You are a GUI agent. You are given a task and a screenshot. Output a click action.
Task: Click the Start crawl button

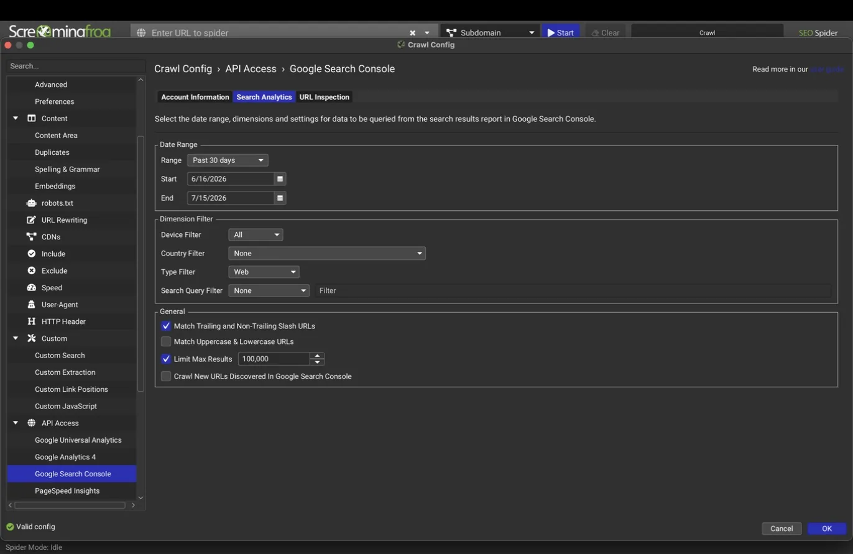coord(561,32)
